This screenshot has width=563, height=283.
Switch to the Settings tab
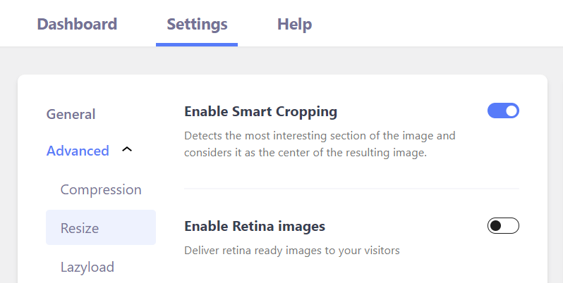click(197, 24)
